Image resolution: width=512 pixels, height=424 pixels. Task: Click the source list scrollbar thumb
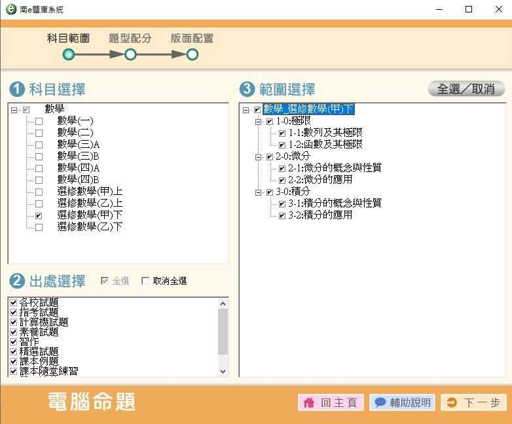[223, 331]
